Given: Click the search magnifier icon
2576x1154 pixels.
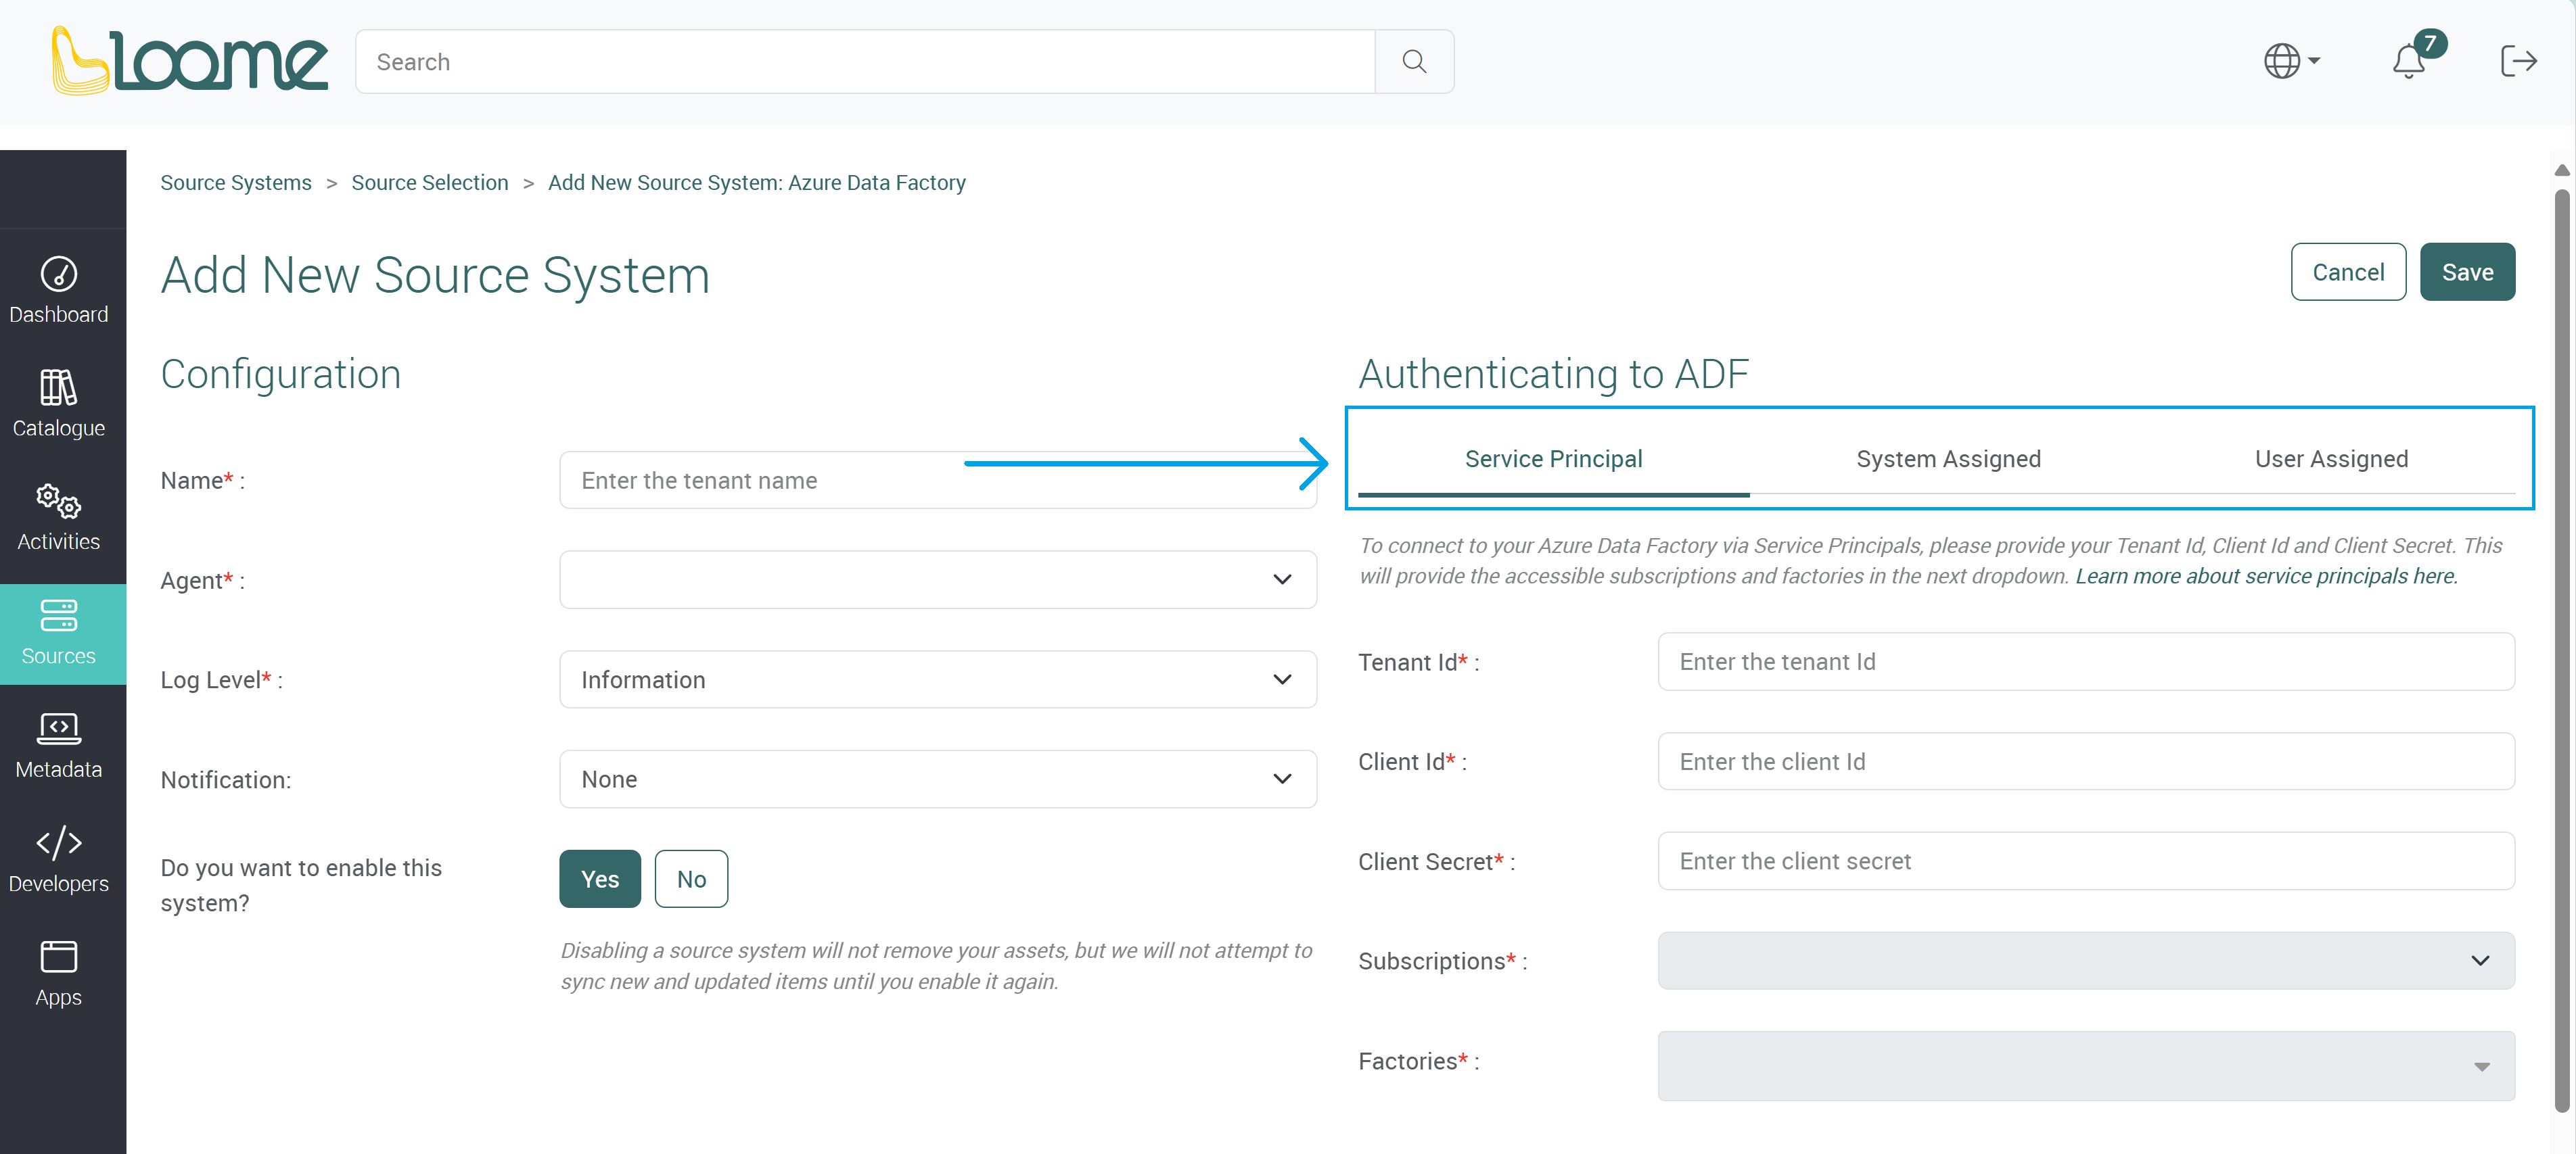Looking at the screenshot, I should (1414, 62).
